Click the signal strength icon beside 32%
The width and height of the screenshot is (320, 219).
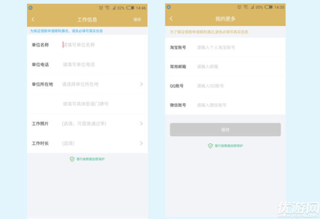click(114, 8)
